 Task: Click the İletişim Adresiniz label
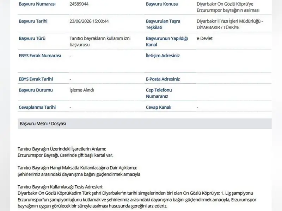pyautogui.click(x=163, y=56)
